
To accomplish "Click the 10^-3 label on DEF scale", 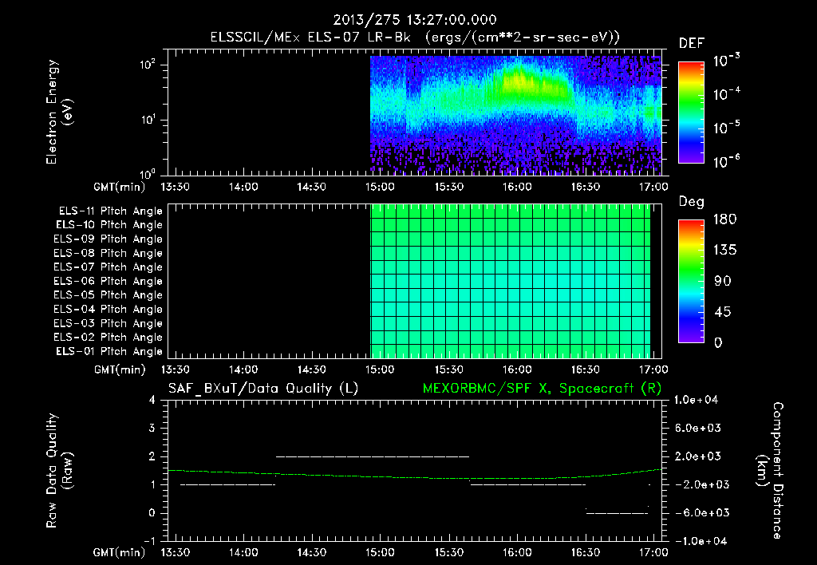I will [x=726, y=61].
